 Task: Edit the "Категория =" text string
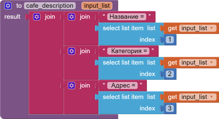[128, 51]
